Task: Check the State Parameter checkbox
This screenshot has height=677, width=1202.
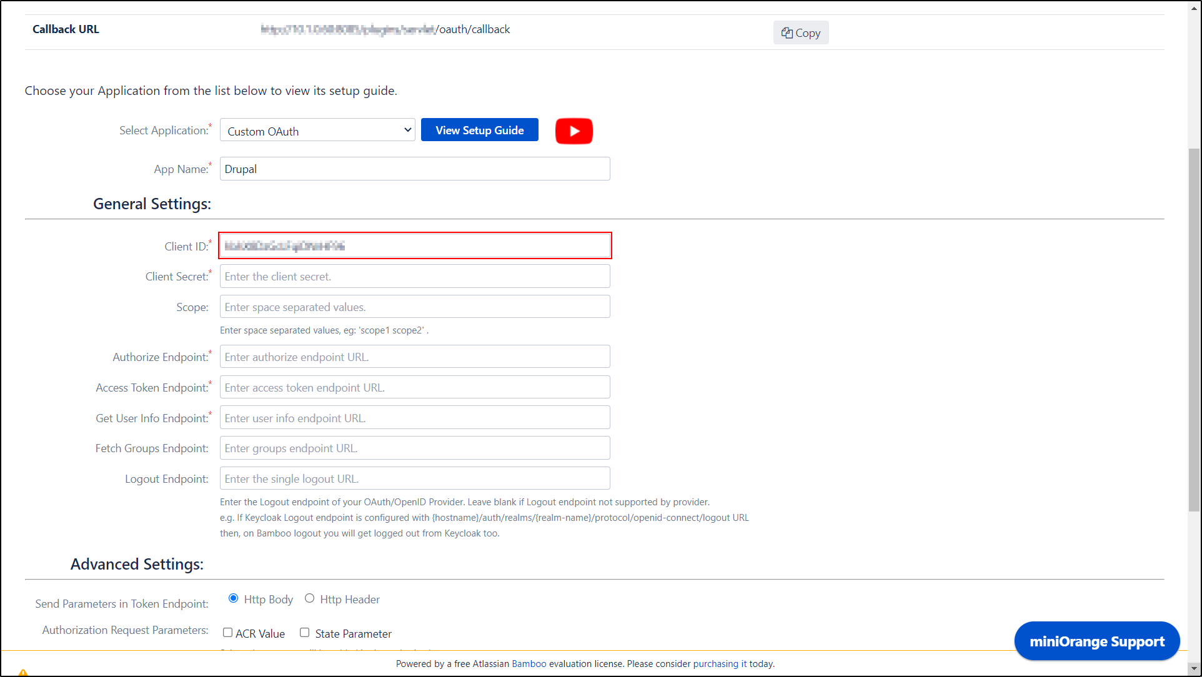Action: (x=304, y=632)
